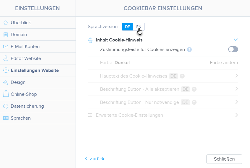Click the paint bucket Design icon
Viewport: 250px width, 168px height.
pyautogui.click(x=6, y=82)
